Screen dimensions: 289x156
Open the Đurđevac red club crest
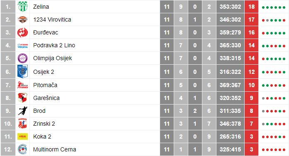[x=23, y=32]
